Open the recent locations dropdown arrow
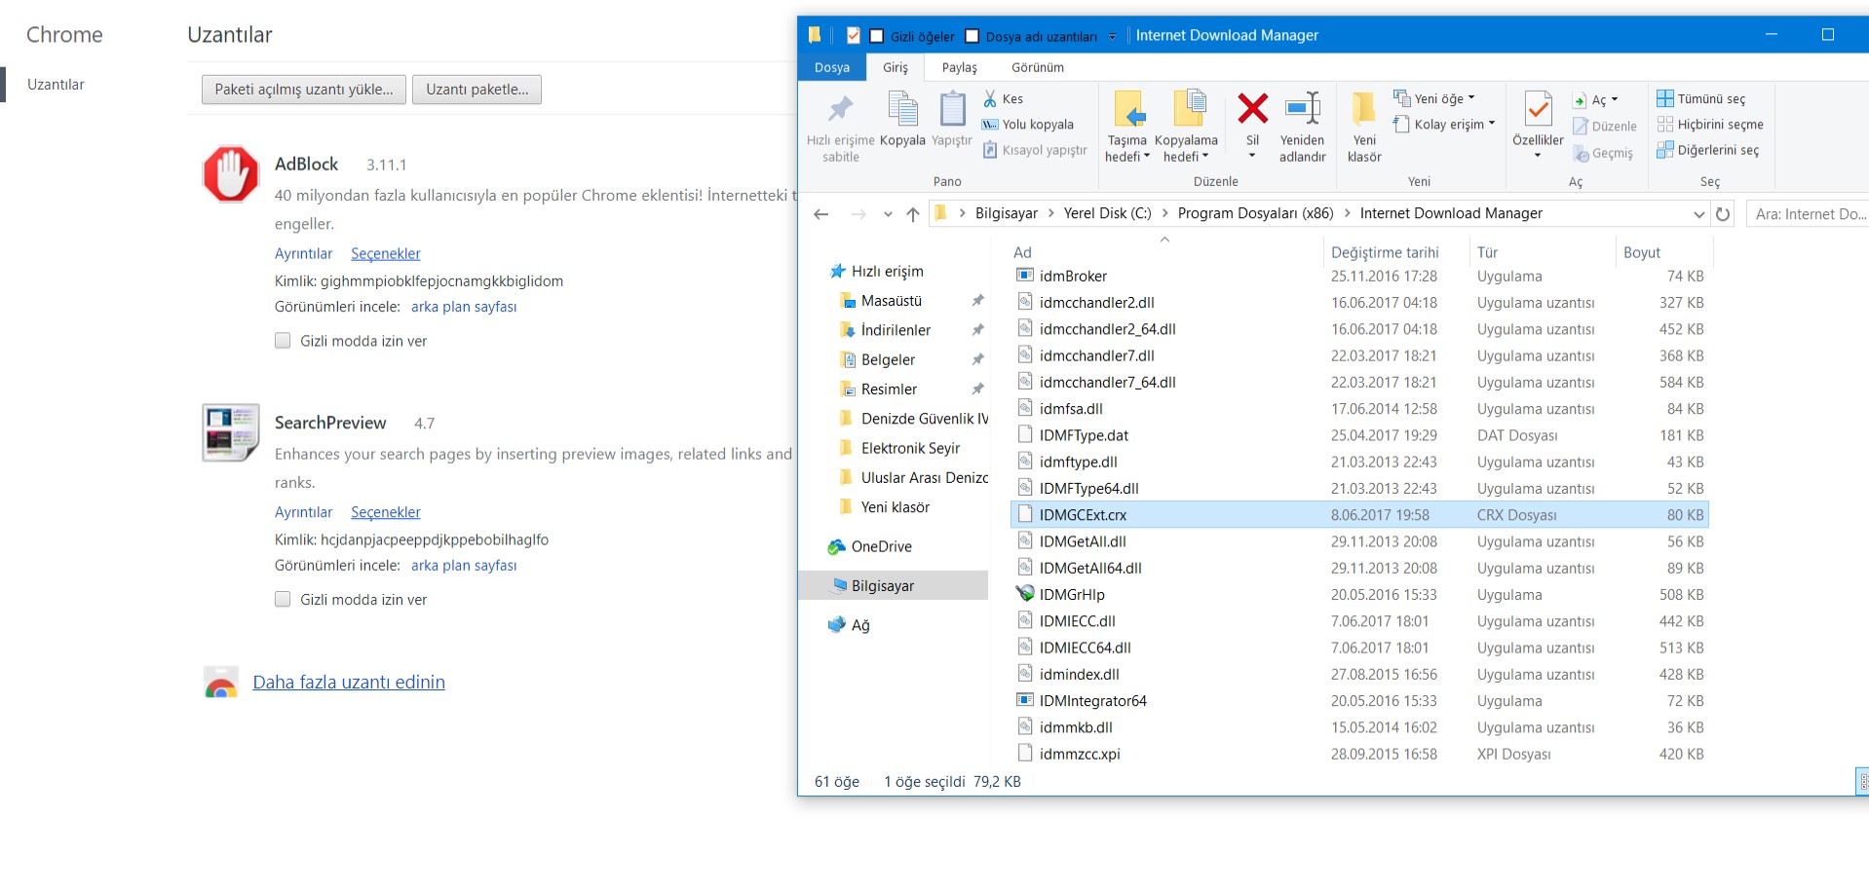The width and height of the screenshot is (1869, 890). [x=888, y=214]
